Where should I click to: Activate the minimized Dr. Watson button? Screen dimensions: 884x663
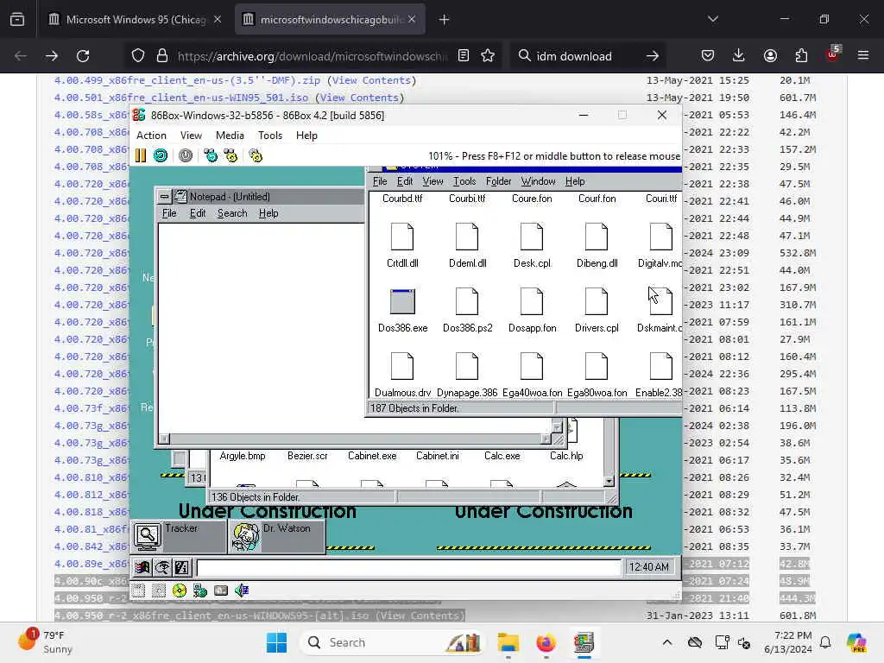(277, 536)
